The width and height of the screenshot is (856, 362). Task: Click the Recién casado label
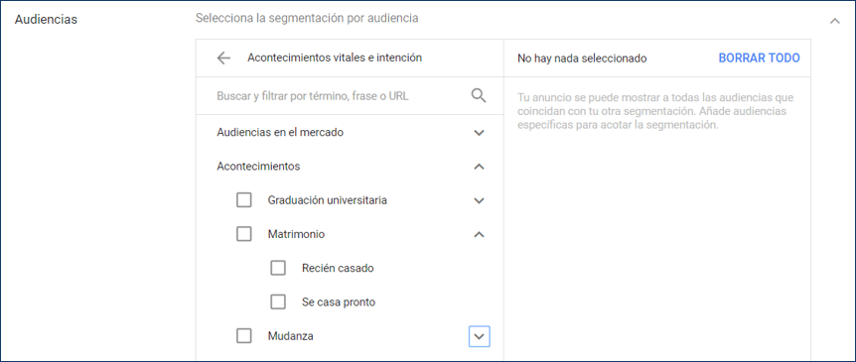338,268
